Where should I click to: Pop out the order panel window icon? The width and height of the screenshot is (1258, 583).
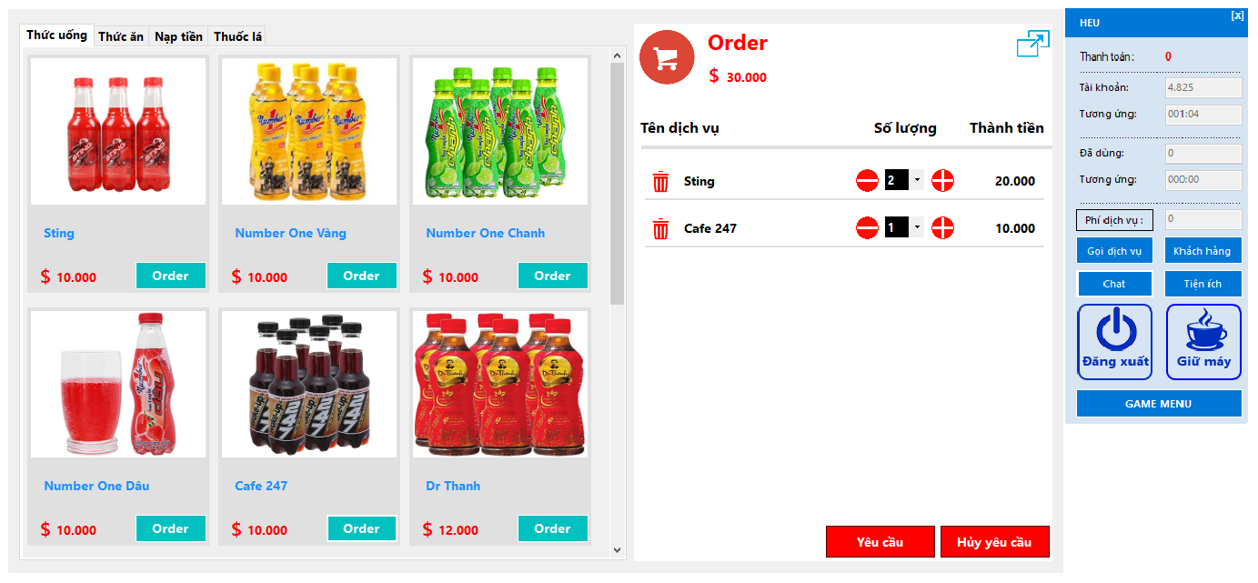(1033, 44)
